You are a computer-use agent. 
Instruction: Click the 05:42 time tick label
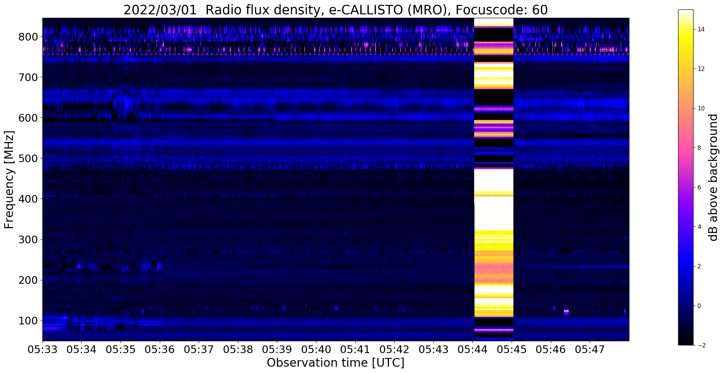(395, 349)
